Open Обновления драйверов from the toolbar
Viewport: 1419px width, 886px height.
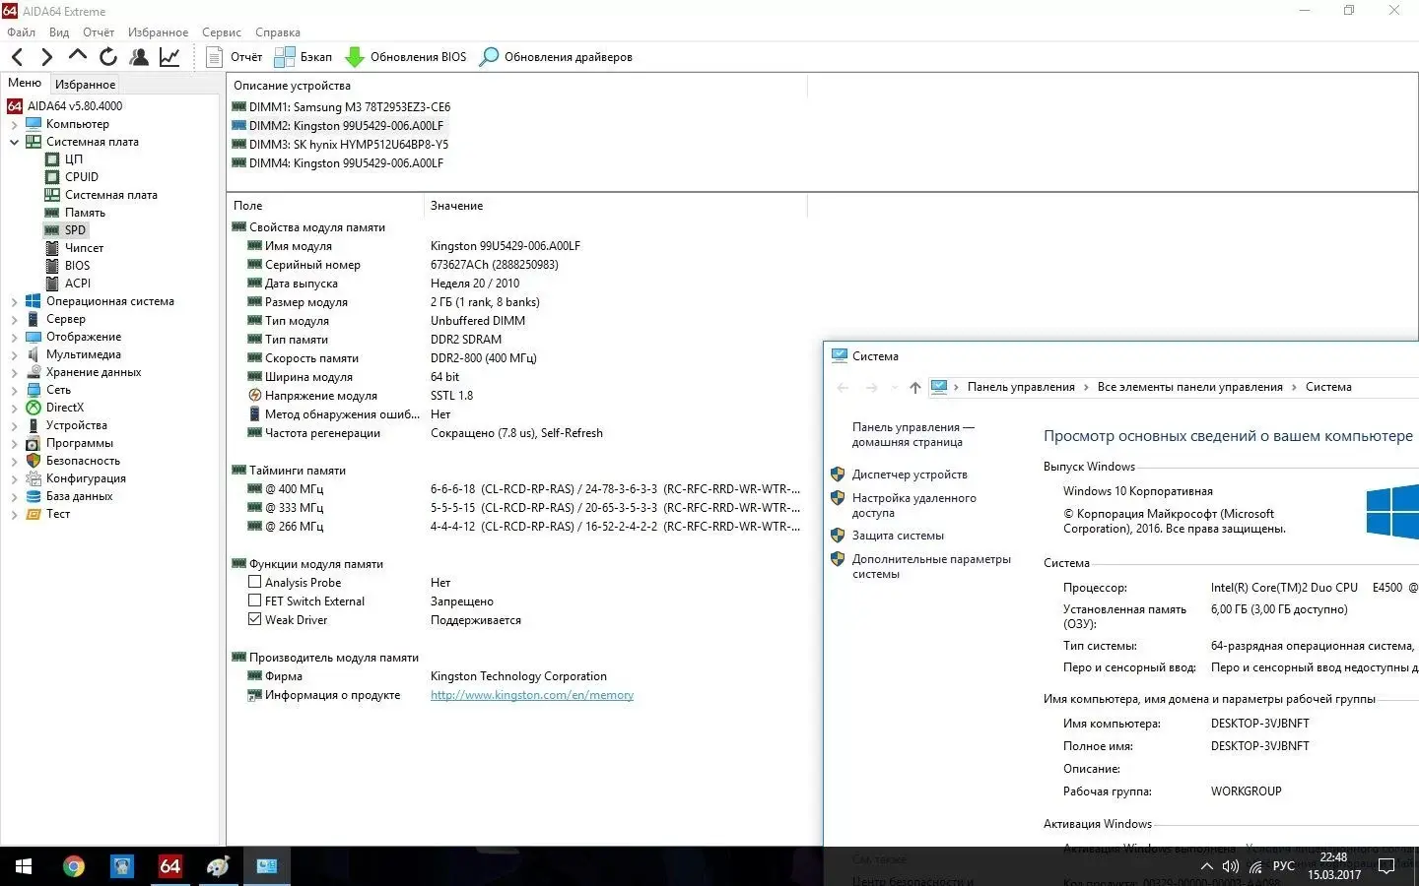[x=556, y=57]
